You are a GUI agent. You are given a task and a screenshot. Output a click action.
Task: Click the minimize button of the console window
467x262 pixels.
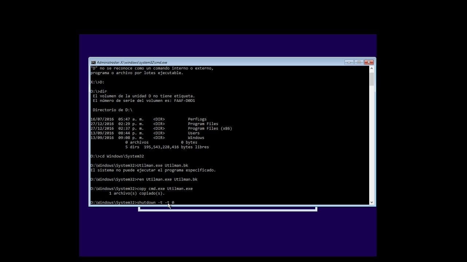tap(349, 62)
